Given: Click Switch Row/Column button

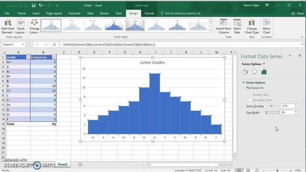Looking at the screenshot, I should (x=223, y=27).
